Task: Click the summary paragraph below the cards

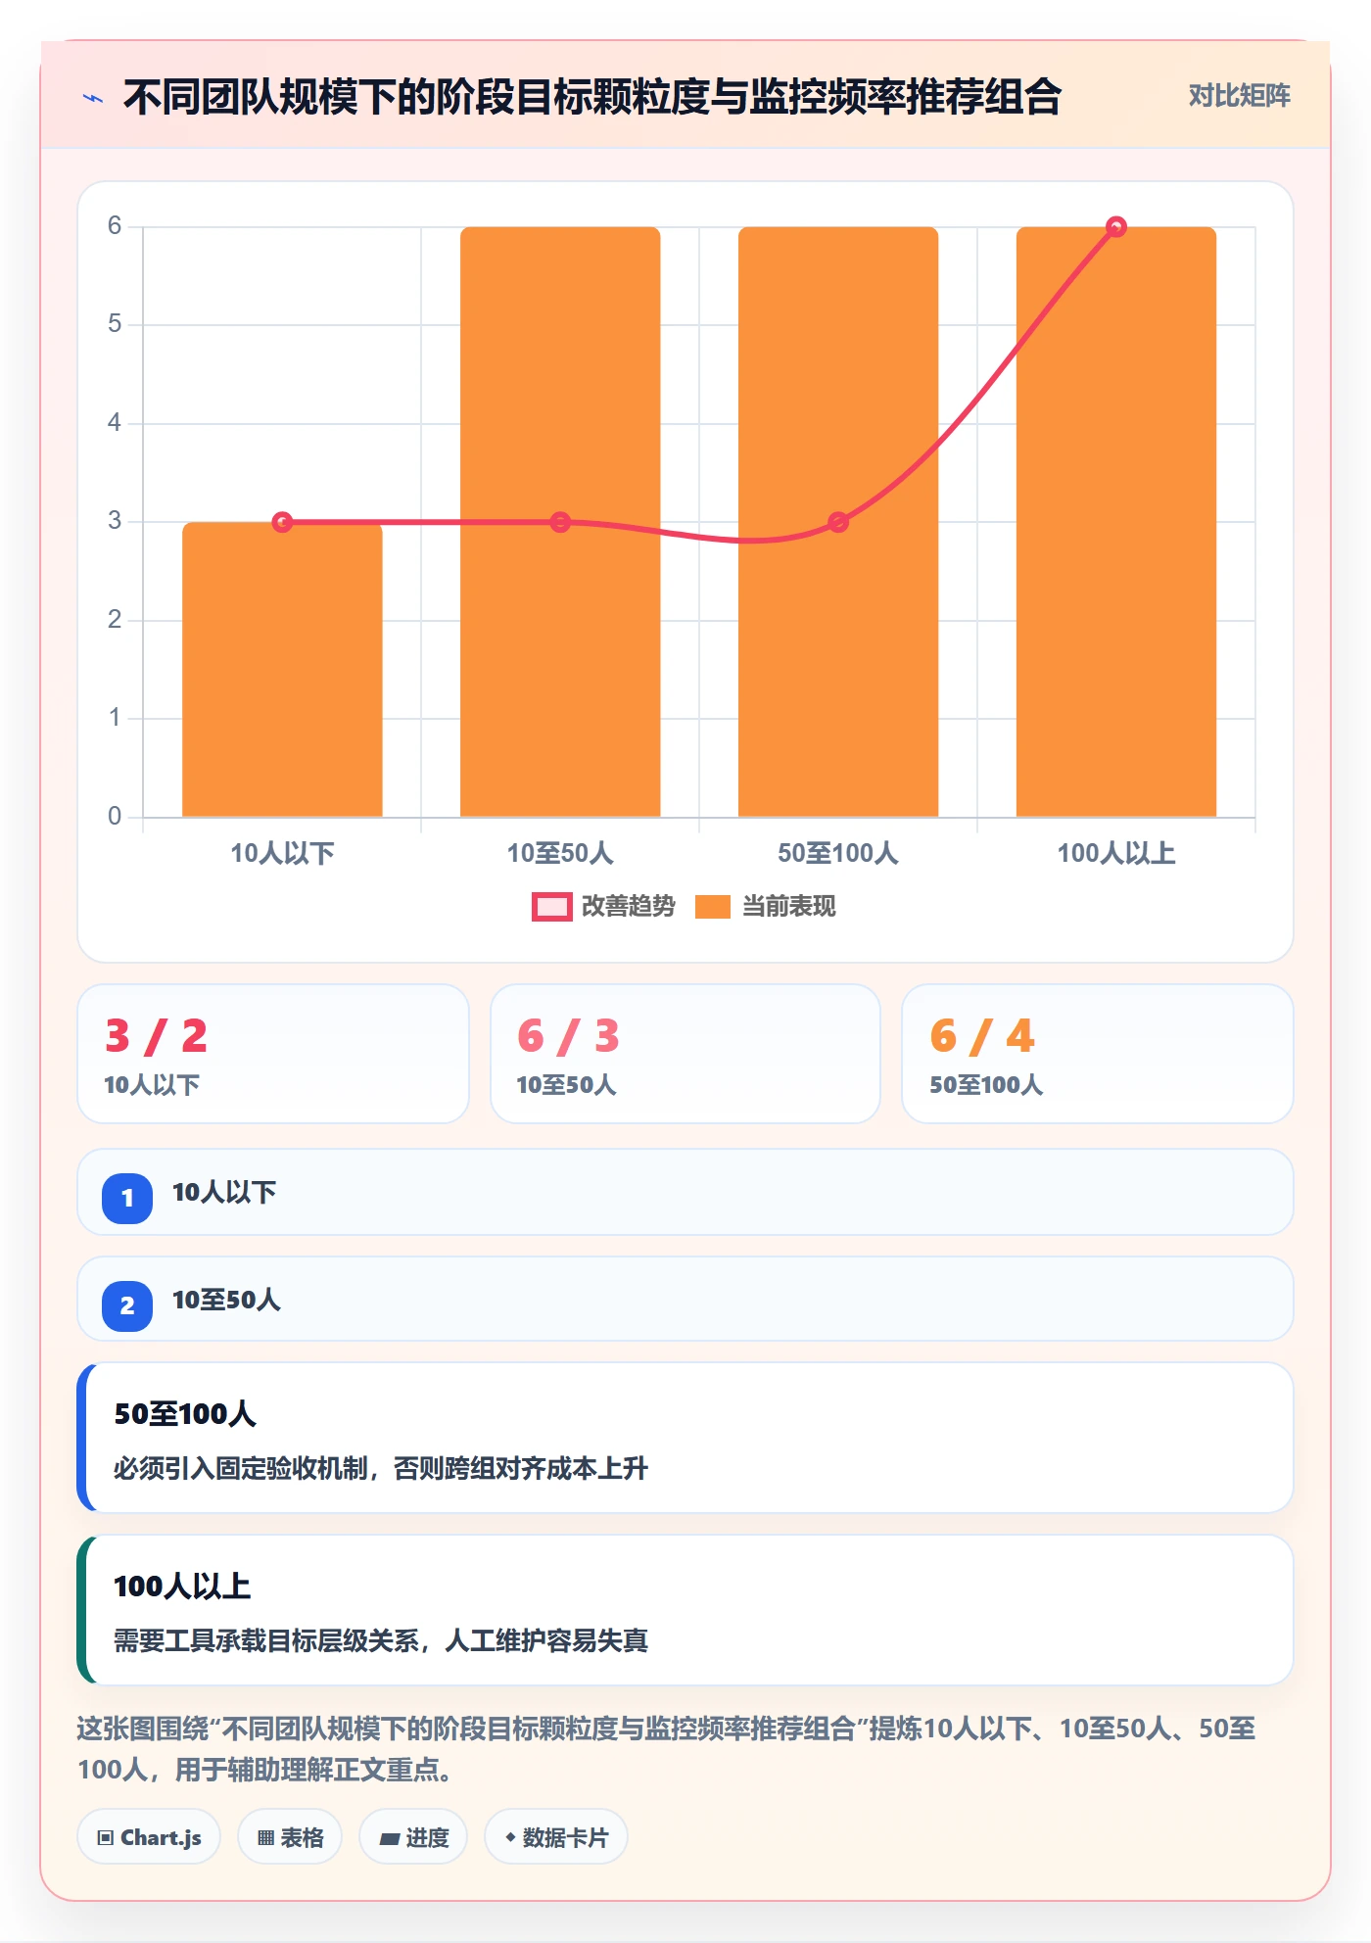Action: pos(666,1749)
